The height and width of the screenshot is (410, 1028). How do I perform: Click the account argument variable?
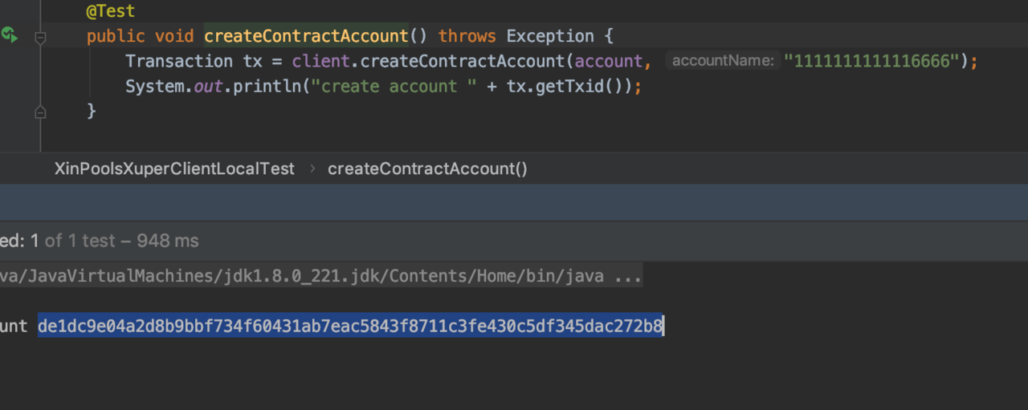click(x=608, y=61)
